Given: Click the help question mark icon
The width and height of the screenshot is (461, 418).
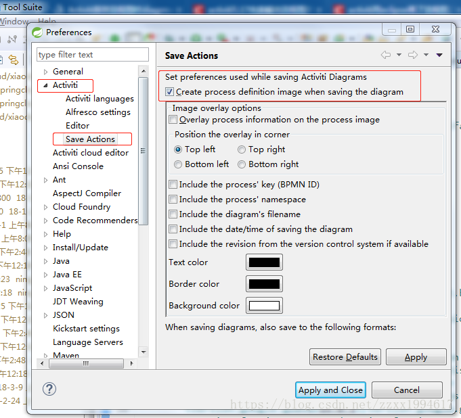Looking at the screenshot, I should (x=49, y=389).
